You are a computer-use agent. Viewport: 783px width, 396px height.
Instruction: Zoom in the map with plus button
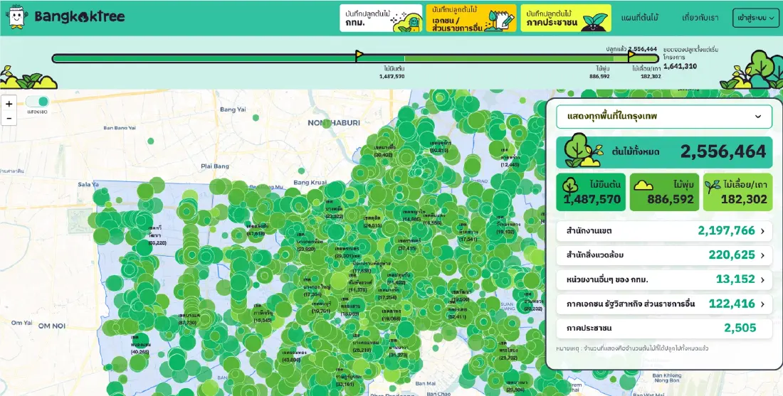[9, 104]
